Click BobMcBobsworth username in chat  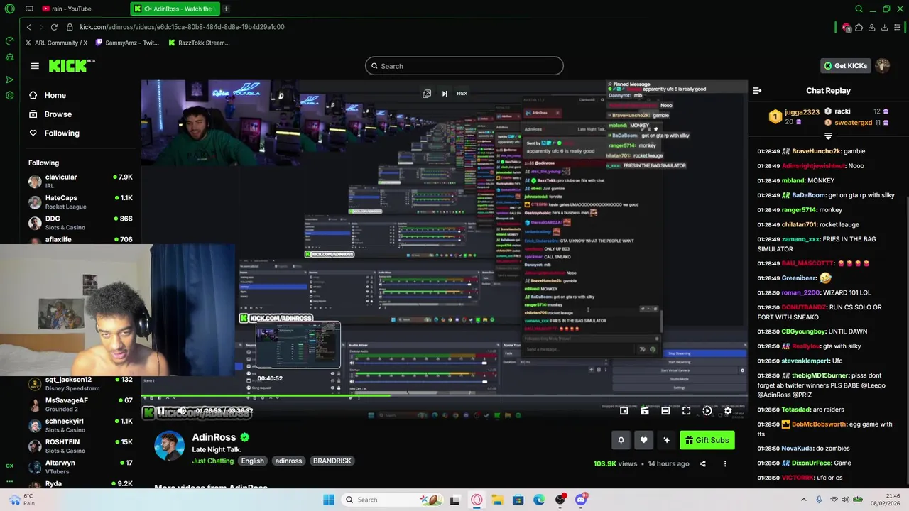[818, 424]
